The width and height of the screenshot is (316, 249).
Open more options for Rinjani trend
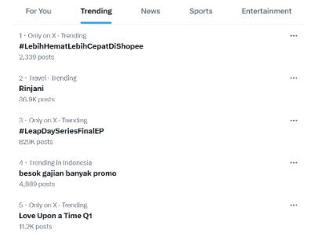click(293, 78)
